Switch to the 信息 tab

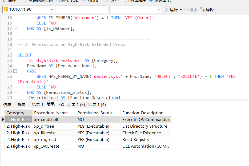pyautogui.click(x=7, y=104)
